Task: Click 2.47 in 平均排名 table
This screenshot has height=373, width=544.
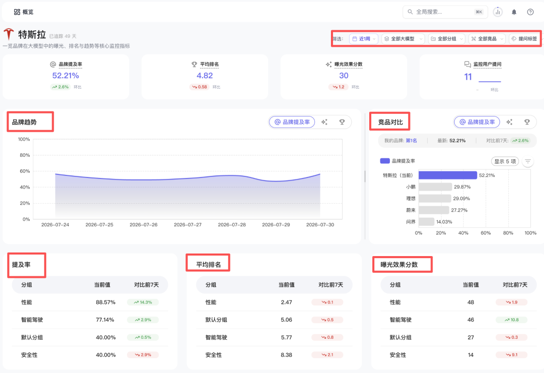Action: click(x=286, y=302)
